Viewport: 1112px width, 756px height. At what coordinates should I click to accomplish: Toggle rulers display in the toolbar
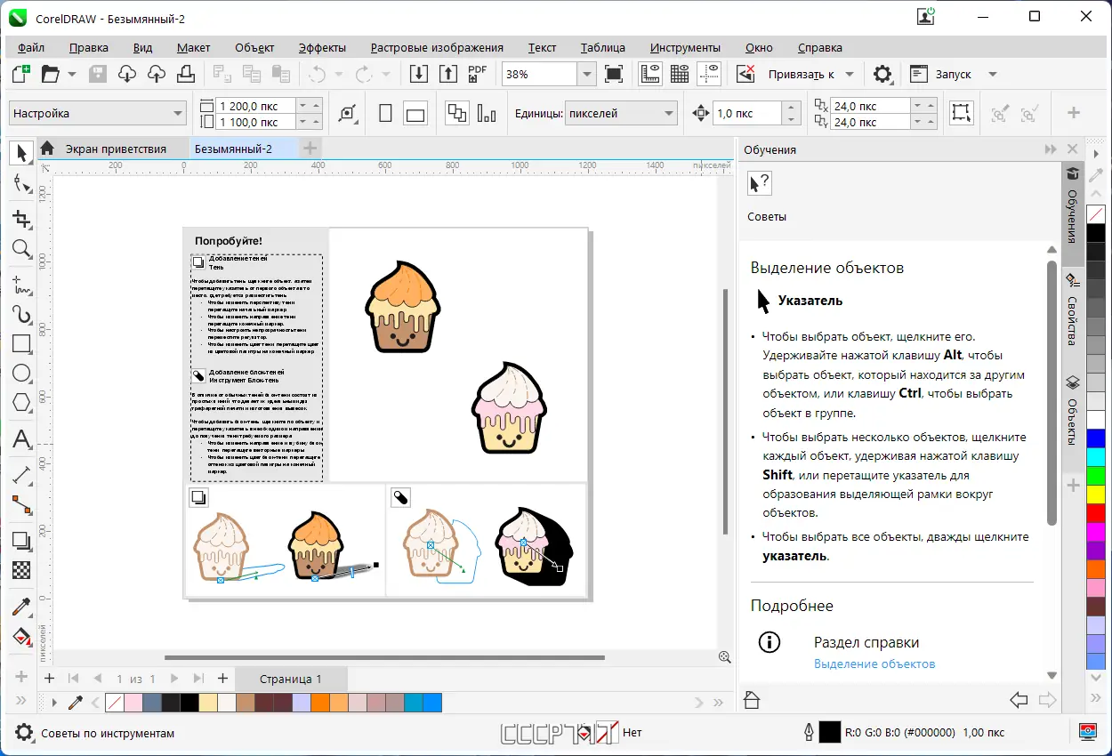[x=650, y=74]
